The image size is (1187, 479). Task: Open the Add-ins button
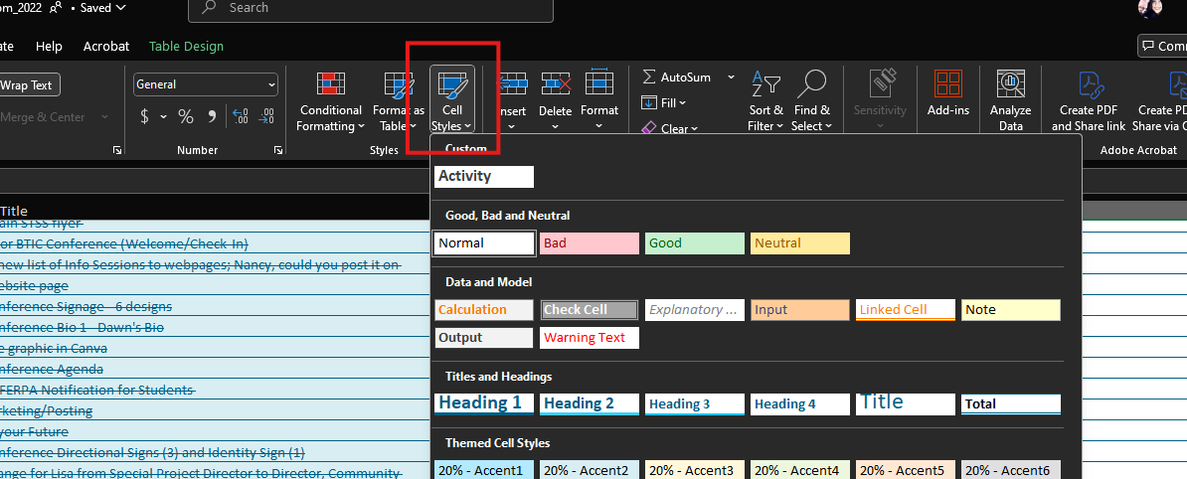pos(947,94)
